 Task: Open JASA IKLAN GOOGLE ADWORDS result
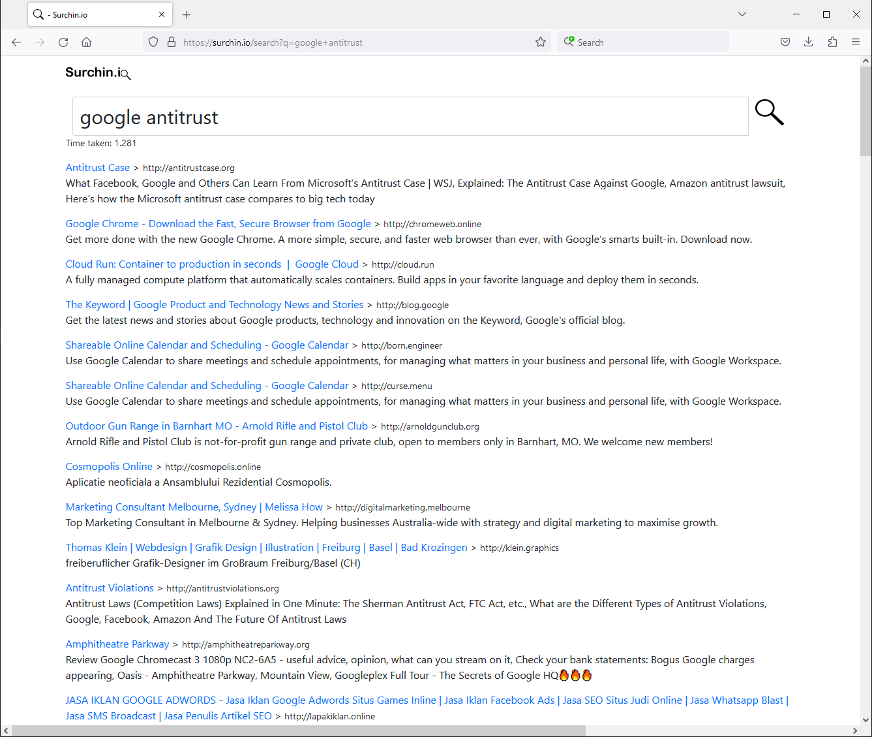[427, 708]
